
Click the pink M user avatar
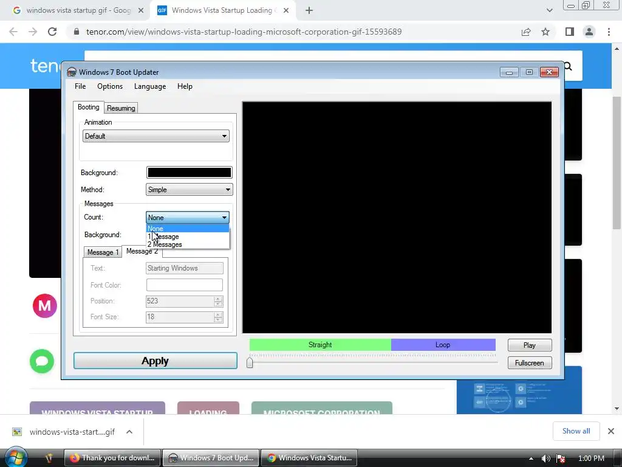click(44, 306)
